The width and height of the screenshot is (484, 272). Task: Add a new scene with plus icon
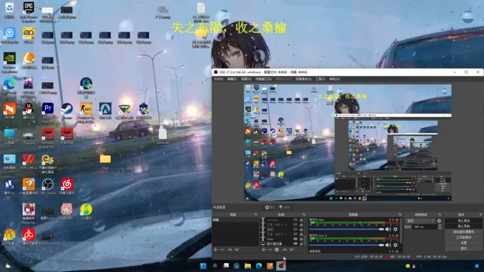coord(215,250)
